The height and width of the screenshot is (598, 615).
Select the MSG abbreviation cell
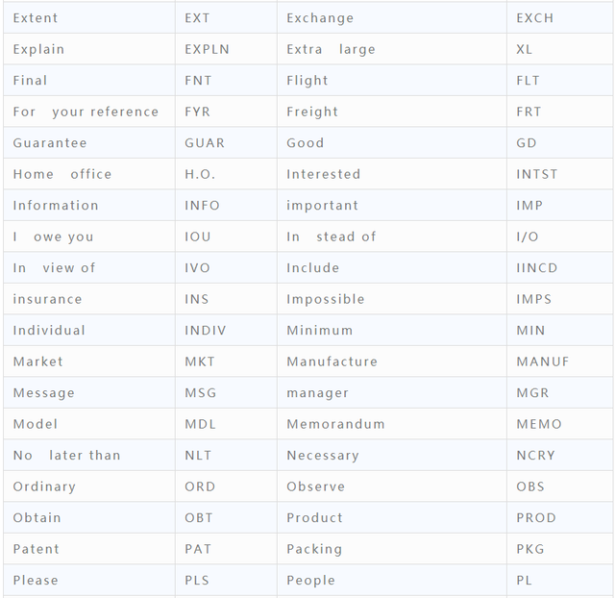tap(199, 393)
